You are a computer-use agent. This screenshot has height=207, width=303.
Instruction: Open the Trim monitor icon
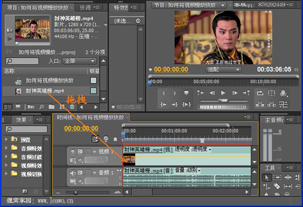point(283,104)
